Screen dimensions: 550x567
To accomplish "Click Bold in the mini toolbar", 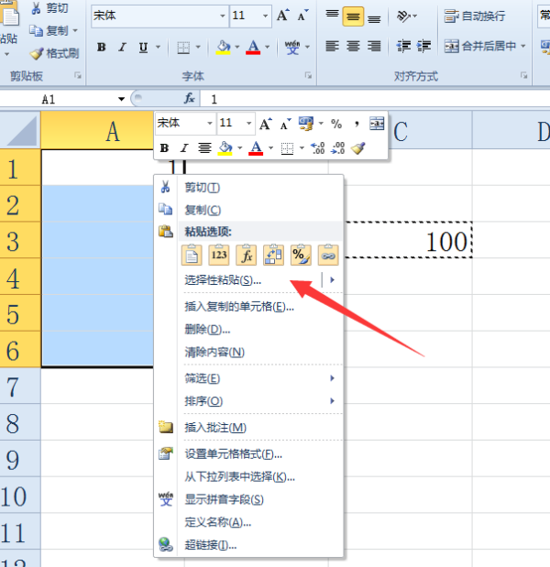I will pyautogui.click(x=164, y=147).
